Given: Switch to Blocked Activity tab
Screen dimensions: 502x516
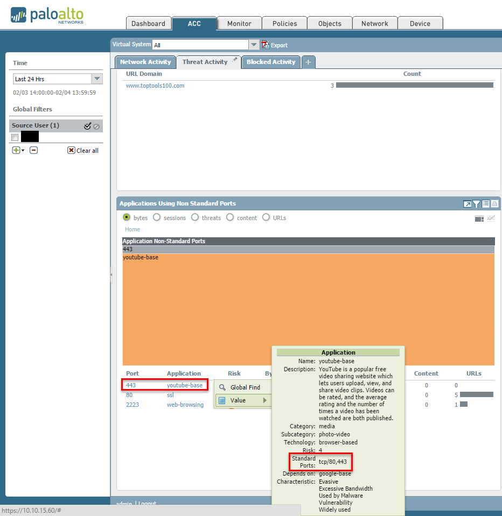Looking at the screenshot, I should coord(271,62).
